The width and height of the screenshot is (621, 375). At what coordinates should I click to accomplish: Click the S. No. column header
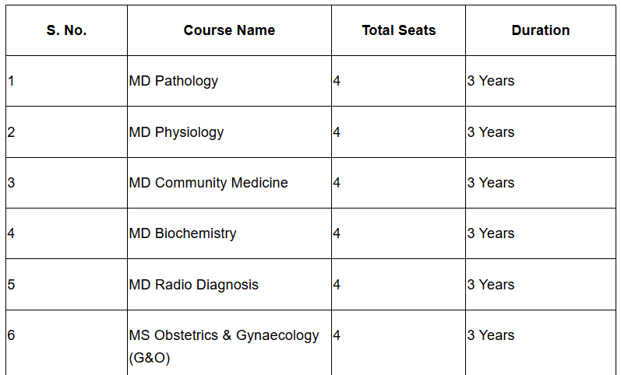tap(66, 30)
